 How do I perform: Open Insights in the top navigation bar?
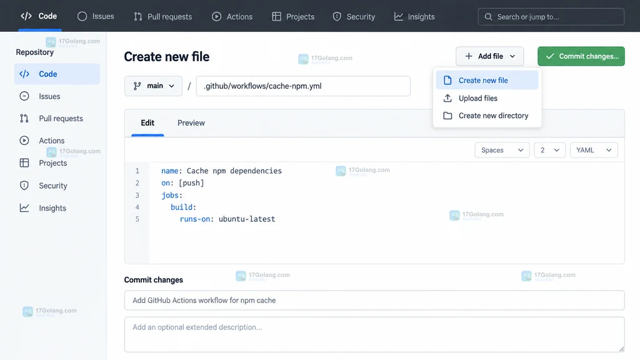414,16
